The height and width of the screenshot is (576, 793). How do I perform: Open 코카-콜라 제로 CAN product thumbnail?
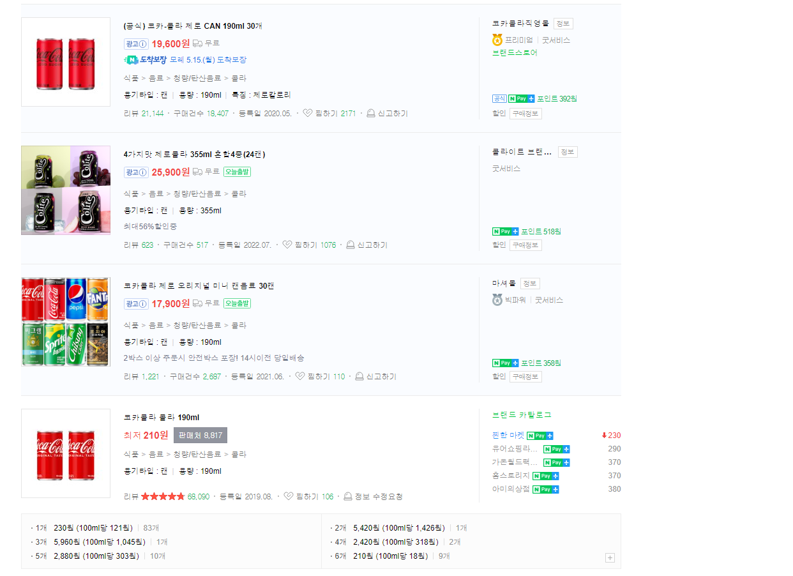pyautogui.click(x=66, y=62)
